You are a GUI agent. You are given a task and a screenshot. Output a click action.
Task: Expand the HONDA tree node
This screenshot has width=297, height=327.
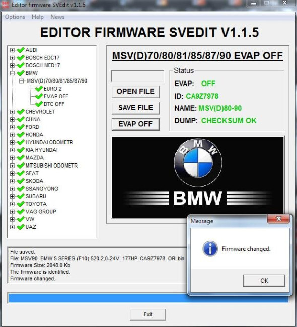12,135
